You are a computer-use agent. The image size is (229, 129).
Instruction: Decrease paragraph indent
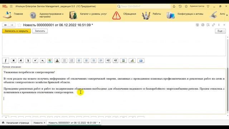(x=115, y=61)
